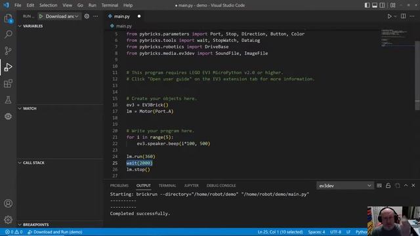Open the View menu

[67, 5]
